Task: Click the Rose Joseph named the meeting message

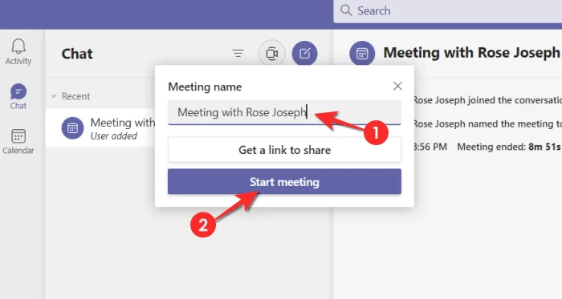Action: click(487, 123)
